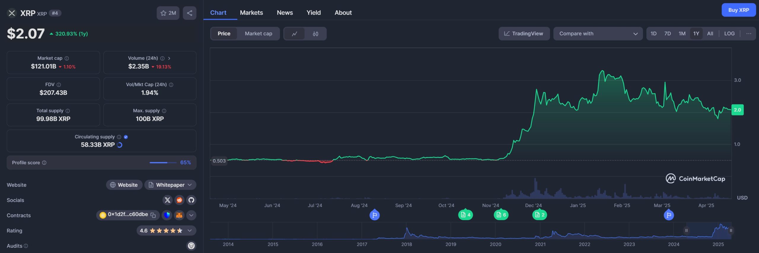Open XRP's GitHub social link

pyautogui.click(x=191, y=200)
